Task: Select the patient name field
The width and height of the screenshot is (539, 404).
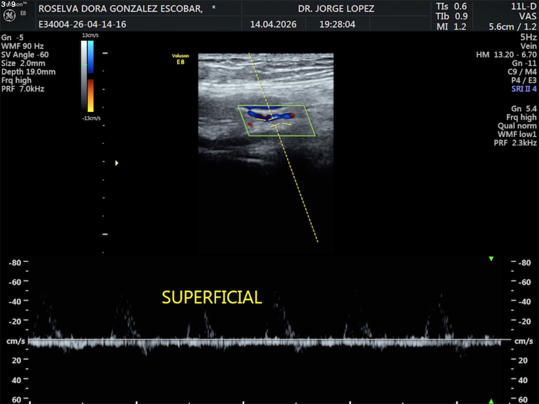Action: click(x=120, y=9)
